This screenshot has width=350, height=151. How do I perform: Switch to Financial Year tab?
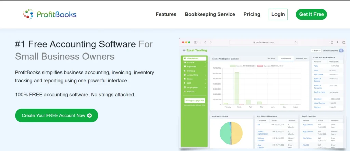tap(301, 58)
